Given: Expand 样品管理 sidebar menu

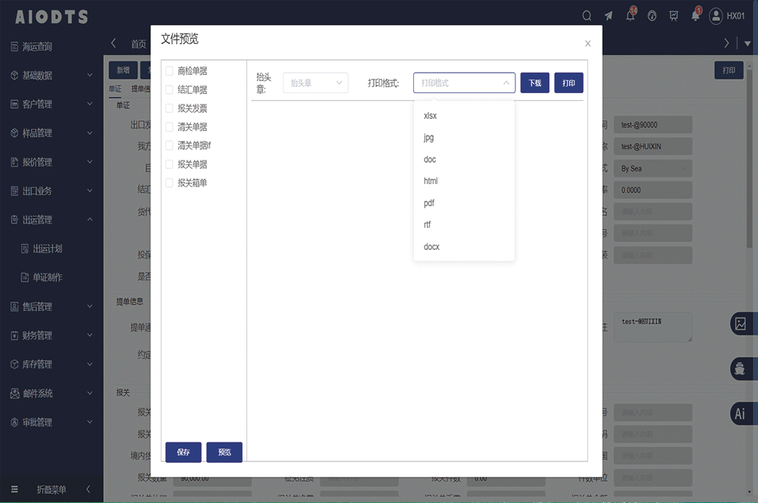Looking at the screenshot, I should coord(52,133).
